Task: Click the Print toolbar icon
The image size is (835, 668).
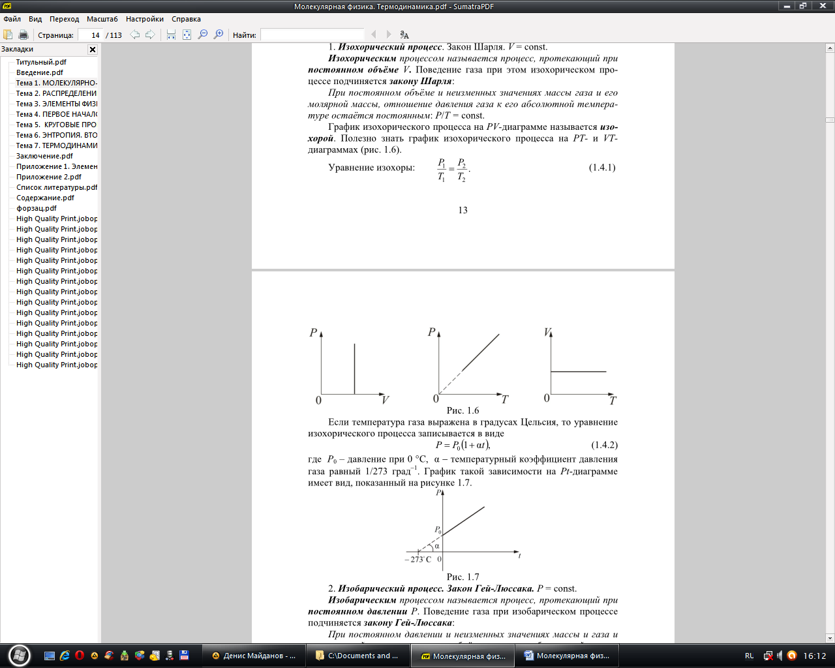Action: (23, 35)
